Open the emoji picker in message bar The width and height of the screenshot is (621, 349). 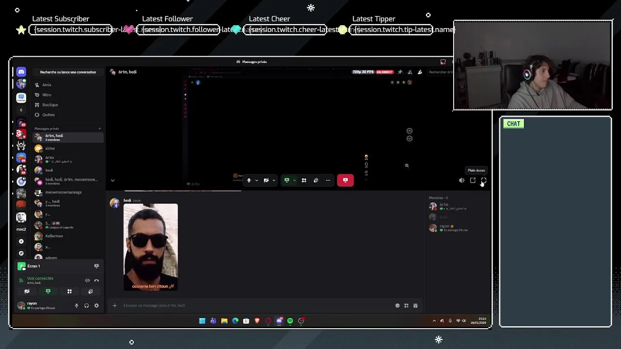click(x=397, y=305)
